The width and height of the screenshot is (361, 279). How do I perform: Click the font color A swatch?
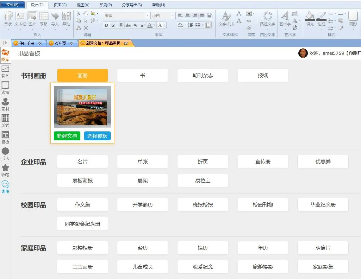pyautogui.click(x=150, y=25)
